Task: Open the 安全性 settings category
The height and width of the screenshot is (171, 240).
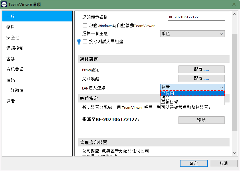Action: [37, 37]
